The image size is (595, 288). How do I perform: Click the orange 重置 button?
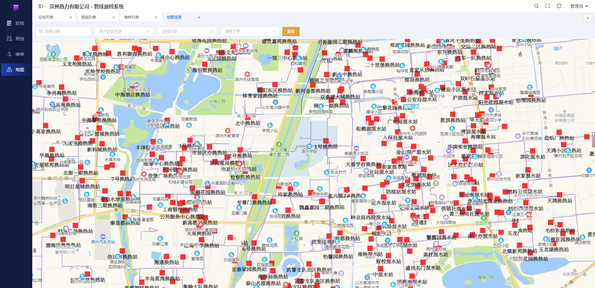pyautogui.click(x=291, y=32)
